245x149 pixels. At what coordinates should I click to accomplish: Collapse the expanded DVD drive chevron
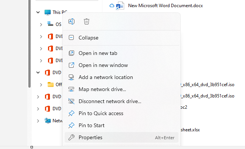(38, 73)
